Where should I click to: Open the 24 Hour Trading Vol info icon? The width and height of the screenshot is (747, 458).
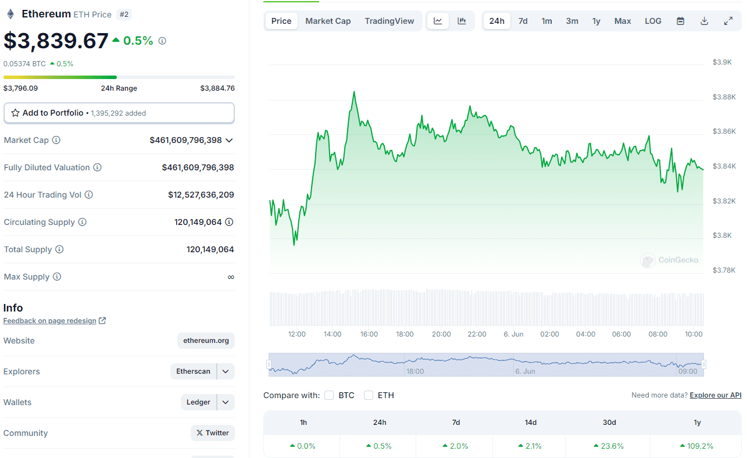pos(88,195)
